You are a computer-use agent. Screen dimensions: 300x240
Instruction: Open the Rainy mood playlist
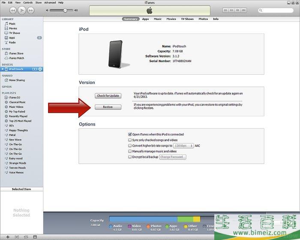click(x=16, y=159)
